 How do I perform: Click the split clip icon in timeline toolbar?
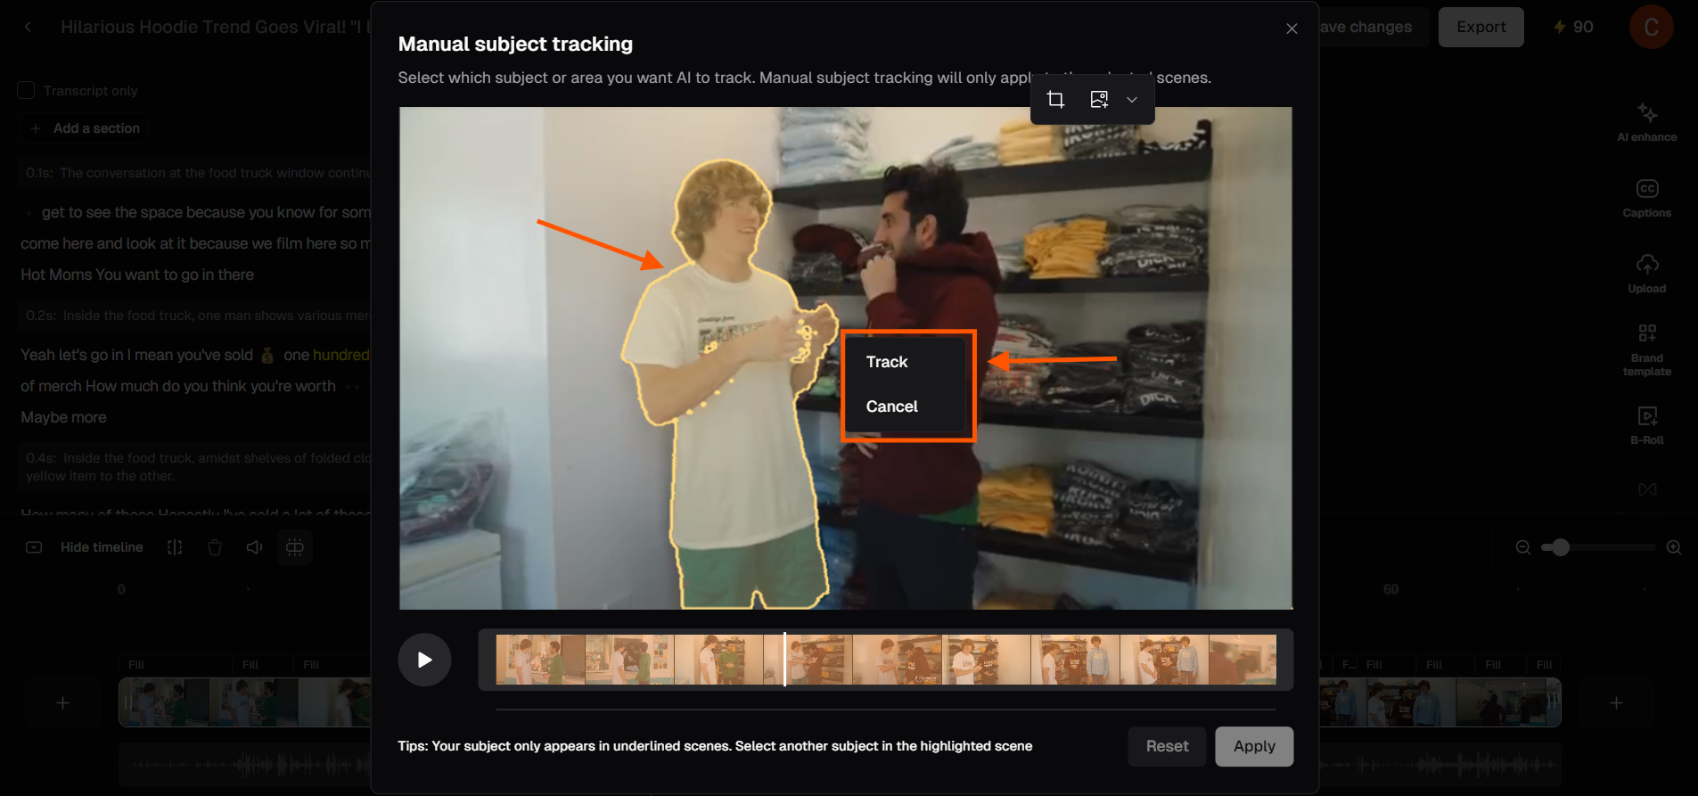pyautogui.click(x=175, y=547)
